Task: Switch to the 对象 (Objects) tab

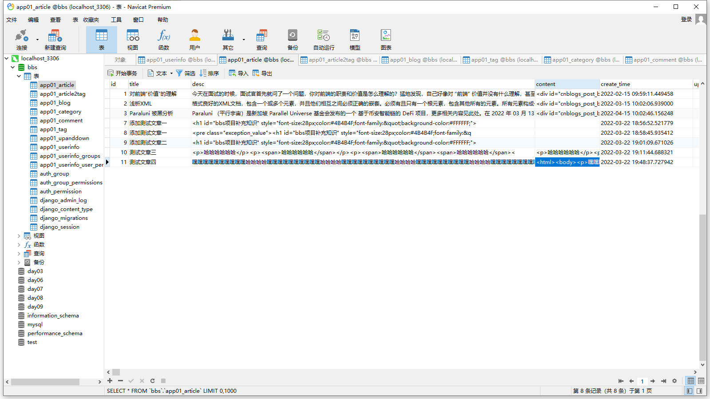Action: (x=120, y=60)
